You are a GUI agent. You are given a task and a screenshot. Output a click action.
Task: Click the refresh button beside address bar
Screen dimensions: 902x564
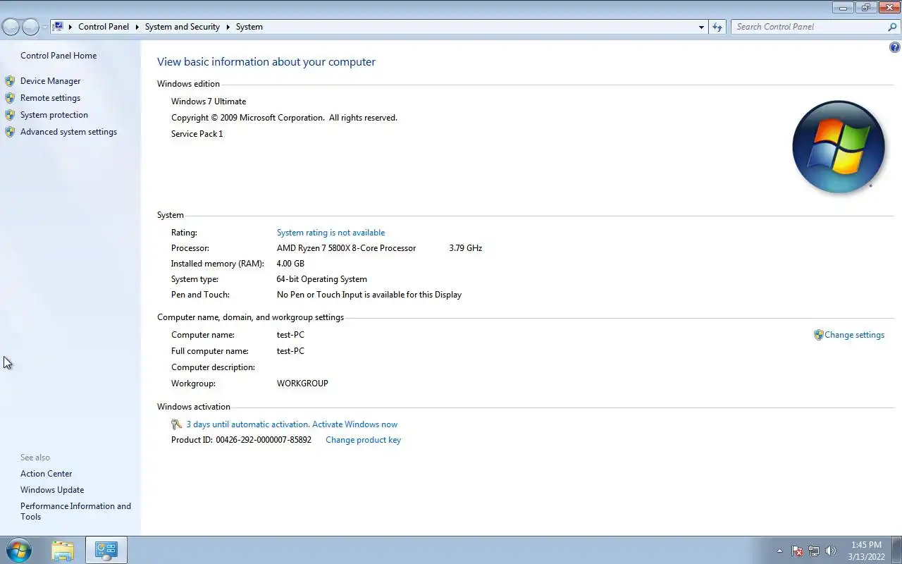[717, 27]
